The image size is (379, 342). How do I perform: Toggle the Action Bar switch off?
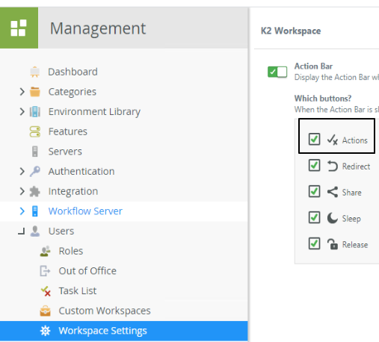(277, 72)
